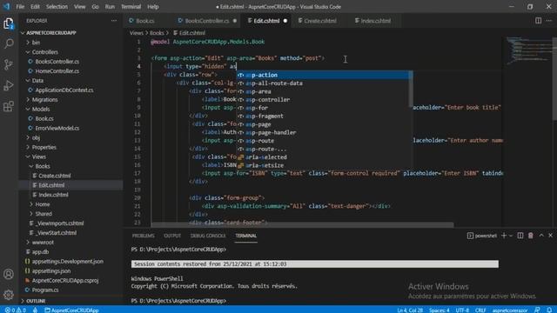Open editor more actions ellipsis

point(549,21)
